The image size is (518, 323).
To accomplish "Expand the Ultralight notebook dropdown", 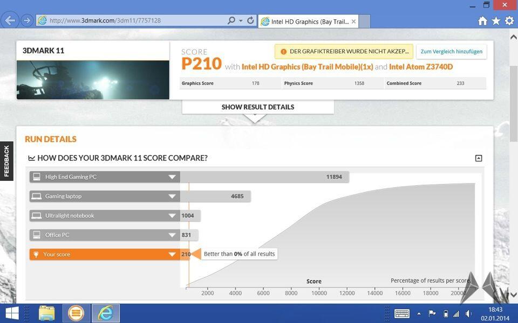I will tap(172, 216).
